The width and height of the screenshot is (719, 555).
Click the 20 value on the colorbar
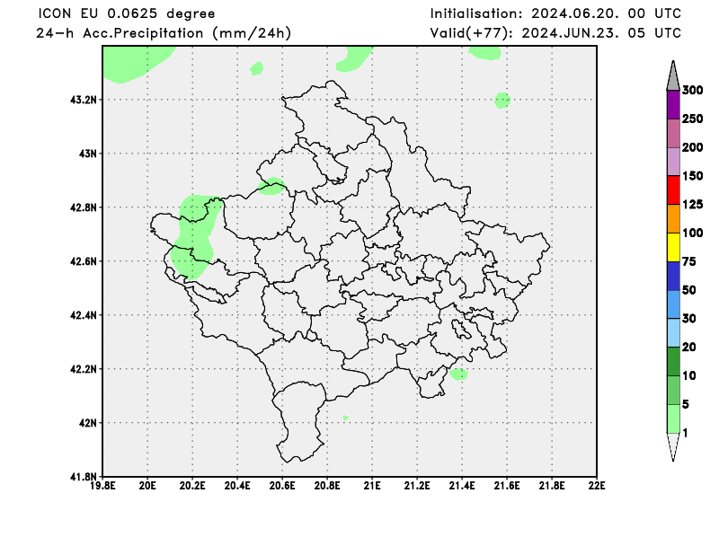click(689, 347)
